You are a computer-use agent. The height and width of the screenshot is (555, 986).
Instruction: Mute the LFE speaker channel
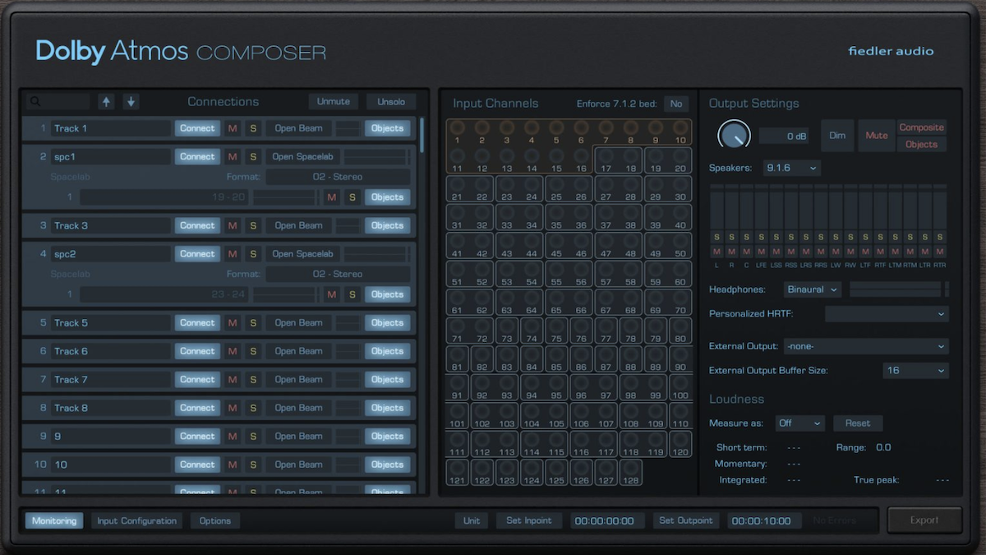761,252
